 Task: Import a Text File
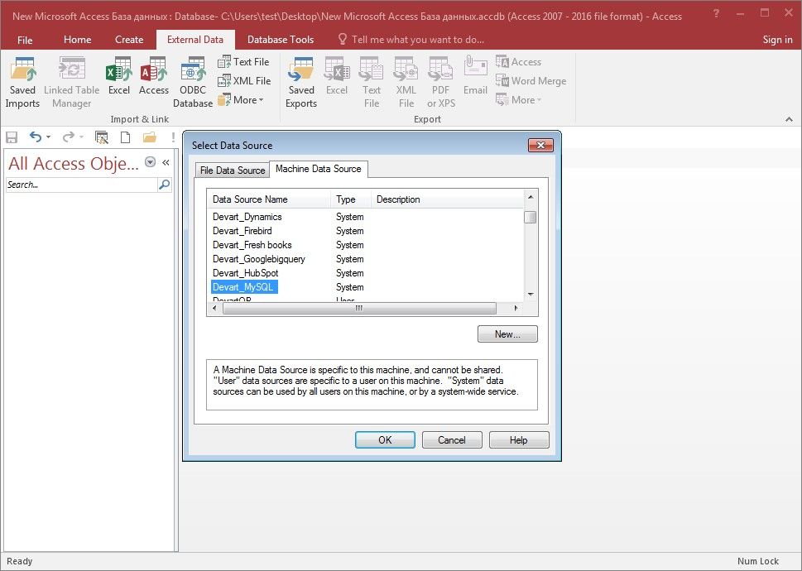tap(243, 62)
